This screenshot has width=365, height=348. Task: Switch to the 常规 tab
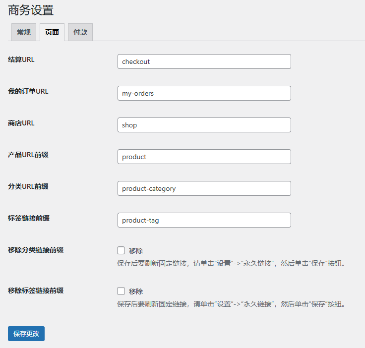point(24,32)
